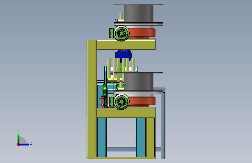Select the tall olive vertical frame column
The width and height of the screenshot is (252, 163).
pos(92,98)
